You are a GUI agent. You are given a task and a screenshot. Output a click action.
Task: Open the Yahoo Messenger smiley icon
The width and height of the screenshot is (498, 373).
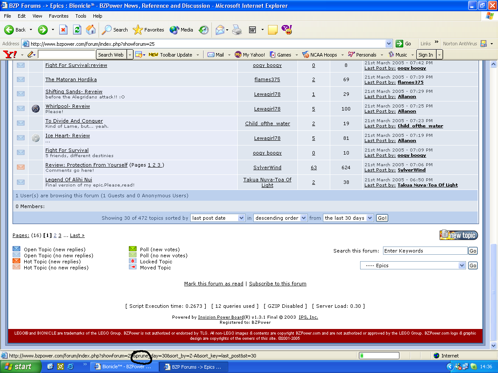pyautogui.click(x=287, y=30)
